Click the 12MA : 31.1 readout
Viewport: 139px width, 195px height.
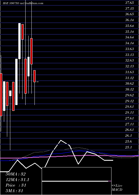pos(18,180)
